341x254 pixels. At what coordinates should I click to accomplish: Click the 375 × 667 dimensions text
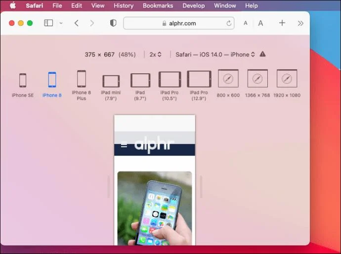pos(100,54)
